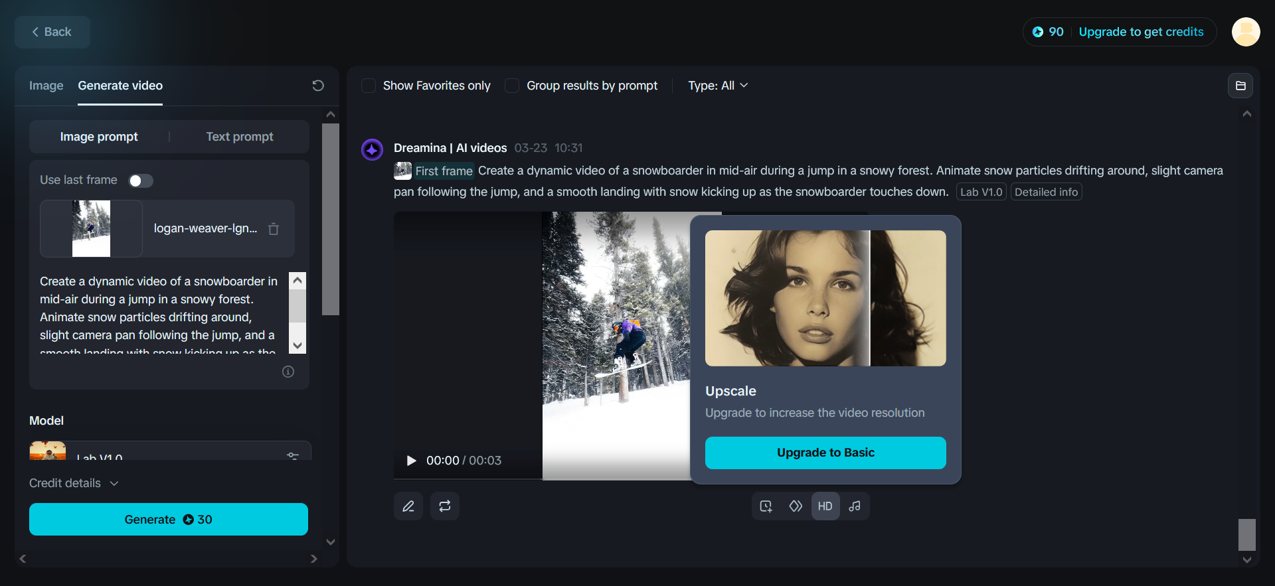Screen dimensions: 1275x586
Task: Click 'Upgrade to increase the video resolution' text
Action: [815, 413]
